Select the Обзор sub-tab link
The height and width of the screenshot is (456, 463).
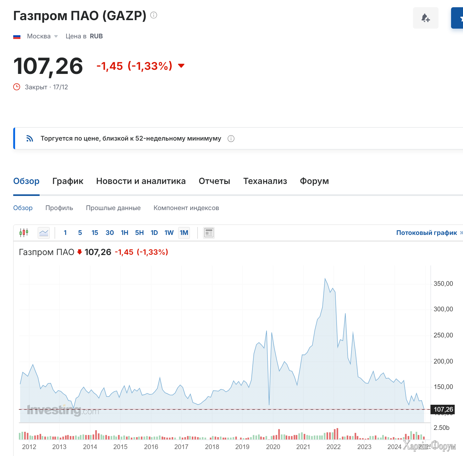point(23,208)
